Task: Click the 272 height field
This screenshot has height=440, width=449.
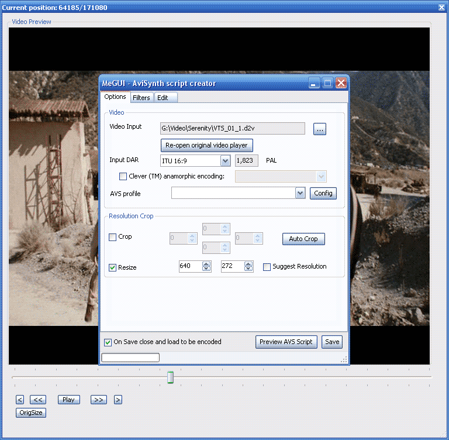Action: (x=233, y=266)
